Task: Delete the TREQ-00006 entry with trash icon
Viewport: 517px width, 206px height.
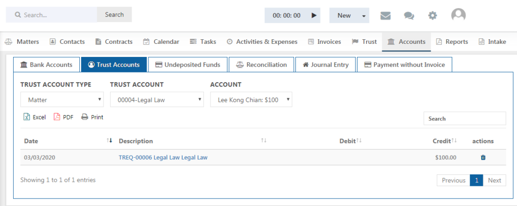Action: pos(483,157)
